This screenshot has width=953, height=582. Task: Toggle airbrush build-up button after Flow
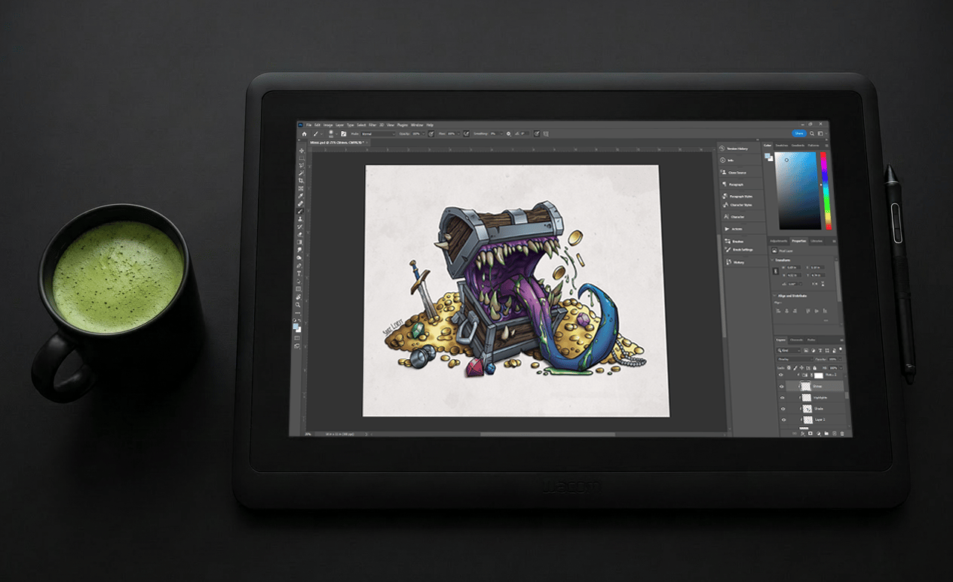point(466,134)
